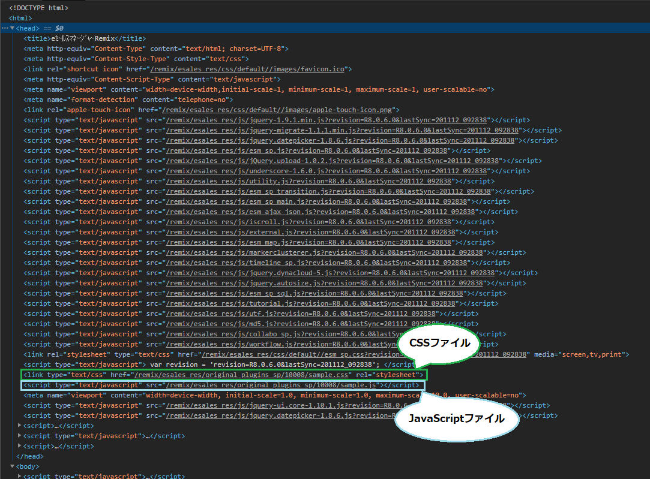Expand the last collapsed script node in head
This screenshot has width=650, height=479.
19,446
